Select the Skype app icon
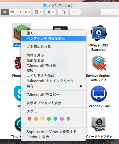 point(17,93)
